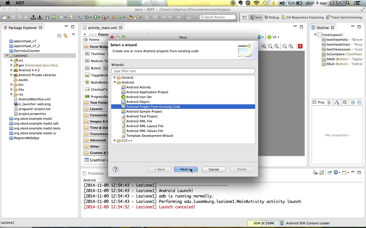The width and height of the screenshot is (366, 228).
Task: Switch to the Java perspective
Action: coord(256,17)
